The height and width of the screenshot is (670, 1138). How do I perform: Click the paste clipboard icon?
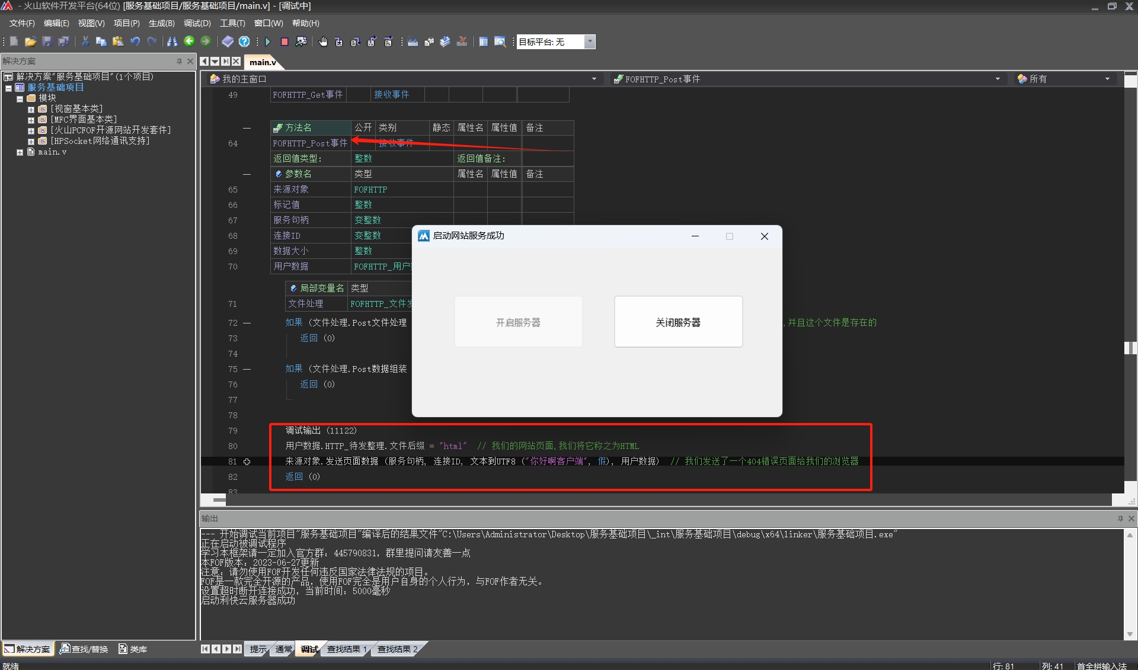click(x=118, y=41)
